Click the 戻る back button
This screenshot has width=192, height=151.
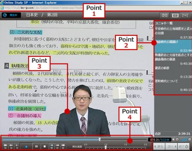pyautogui.click(x=159, y=147)
